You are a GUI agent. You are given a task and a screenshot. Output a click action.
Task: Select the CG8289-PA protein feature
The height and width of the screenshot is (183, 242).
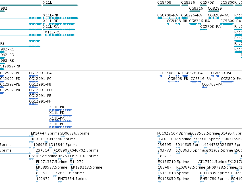[x=215, y=76]
